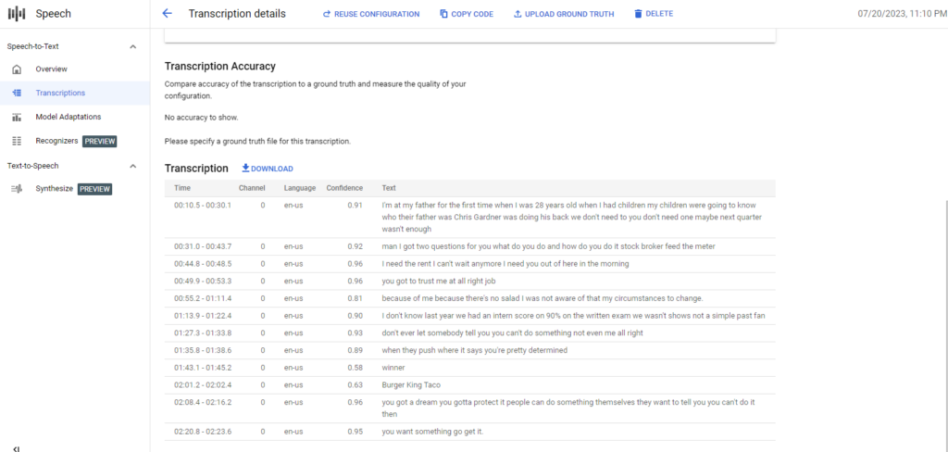948x452 pixels.
Task: Click the DOWNLOAD transcription link
Action: pyautogui.click(x=268, y=169)
